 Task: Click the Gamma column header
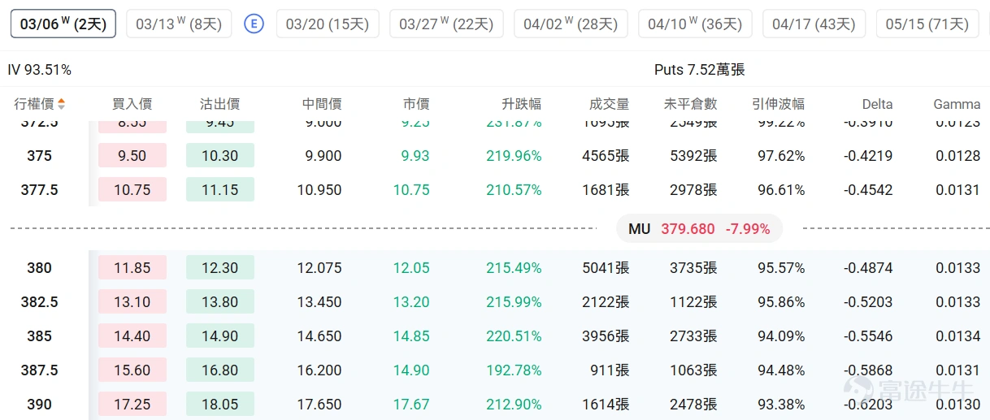tap(957, 104)
